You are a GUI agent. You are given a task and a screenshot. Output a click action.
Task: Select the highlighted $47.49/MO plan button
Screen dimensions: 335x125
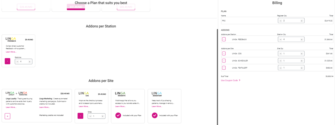76,7
